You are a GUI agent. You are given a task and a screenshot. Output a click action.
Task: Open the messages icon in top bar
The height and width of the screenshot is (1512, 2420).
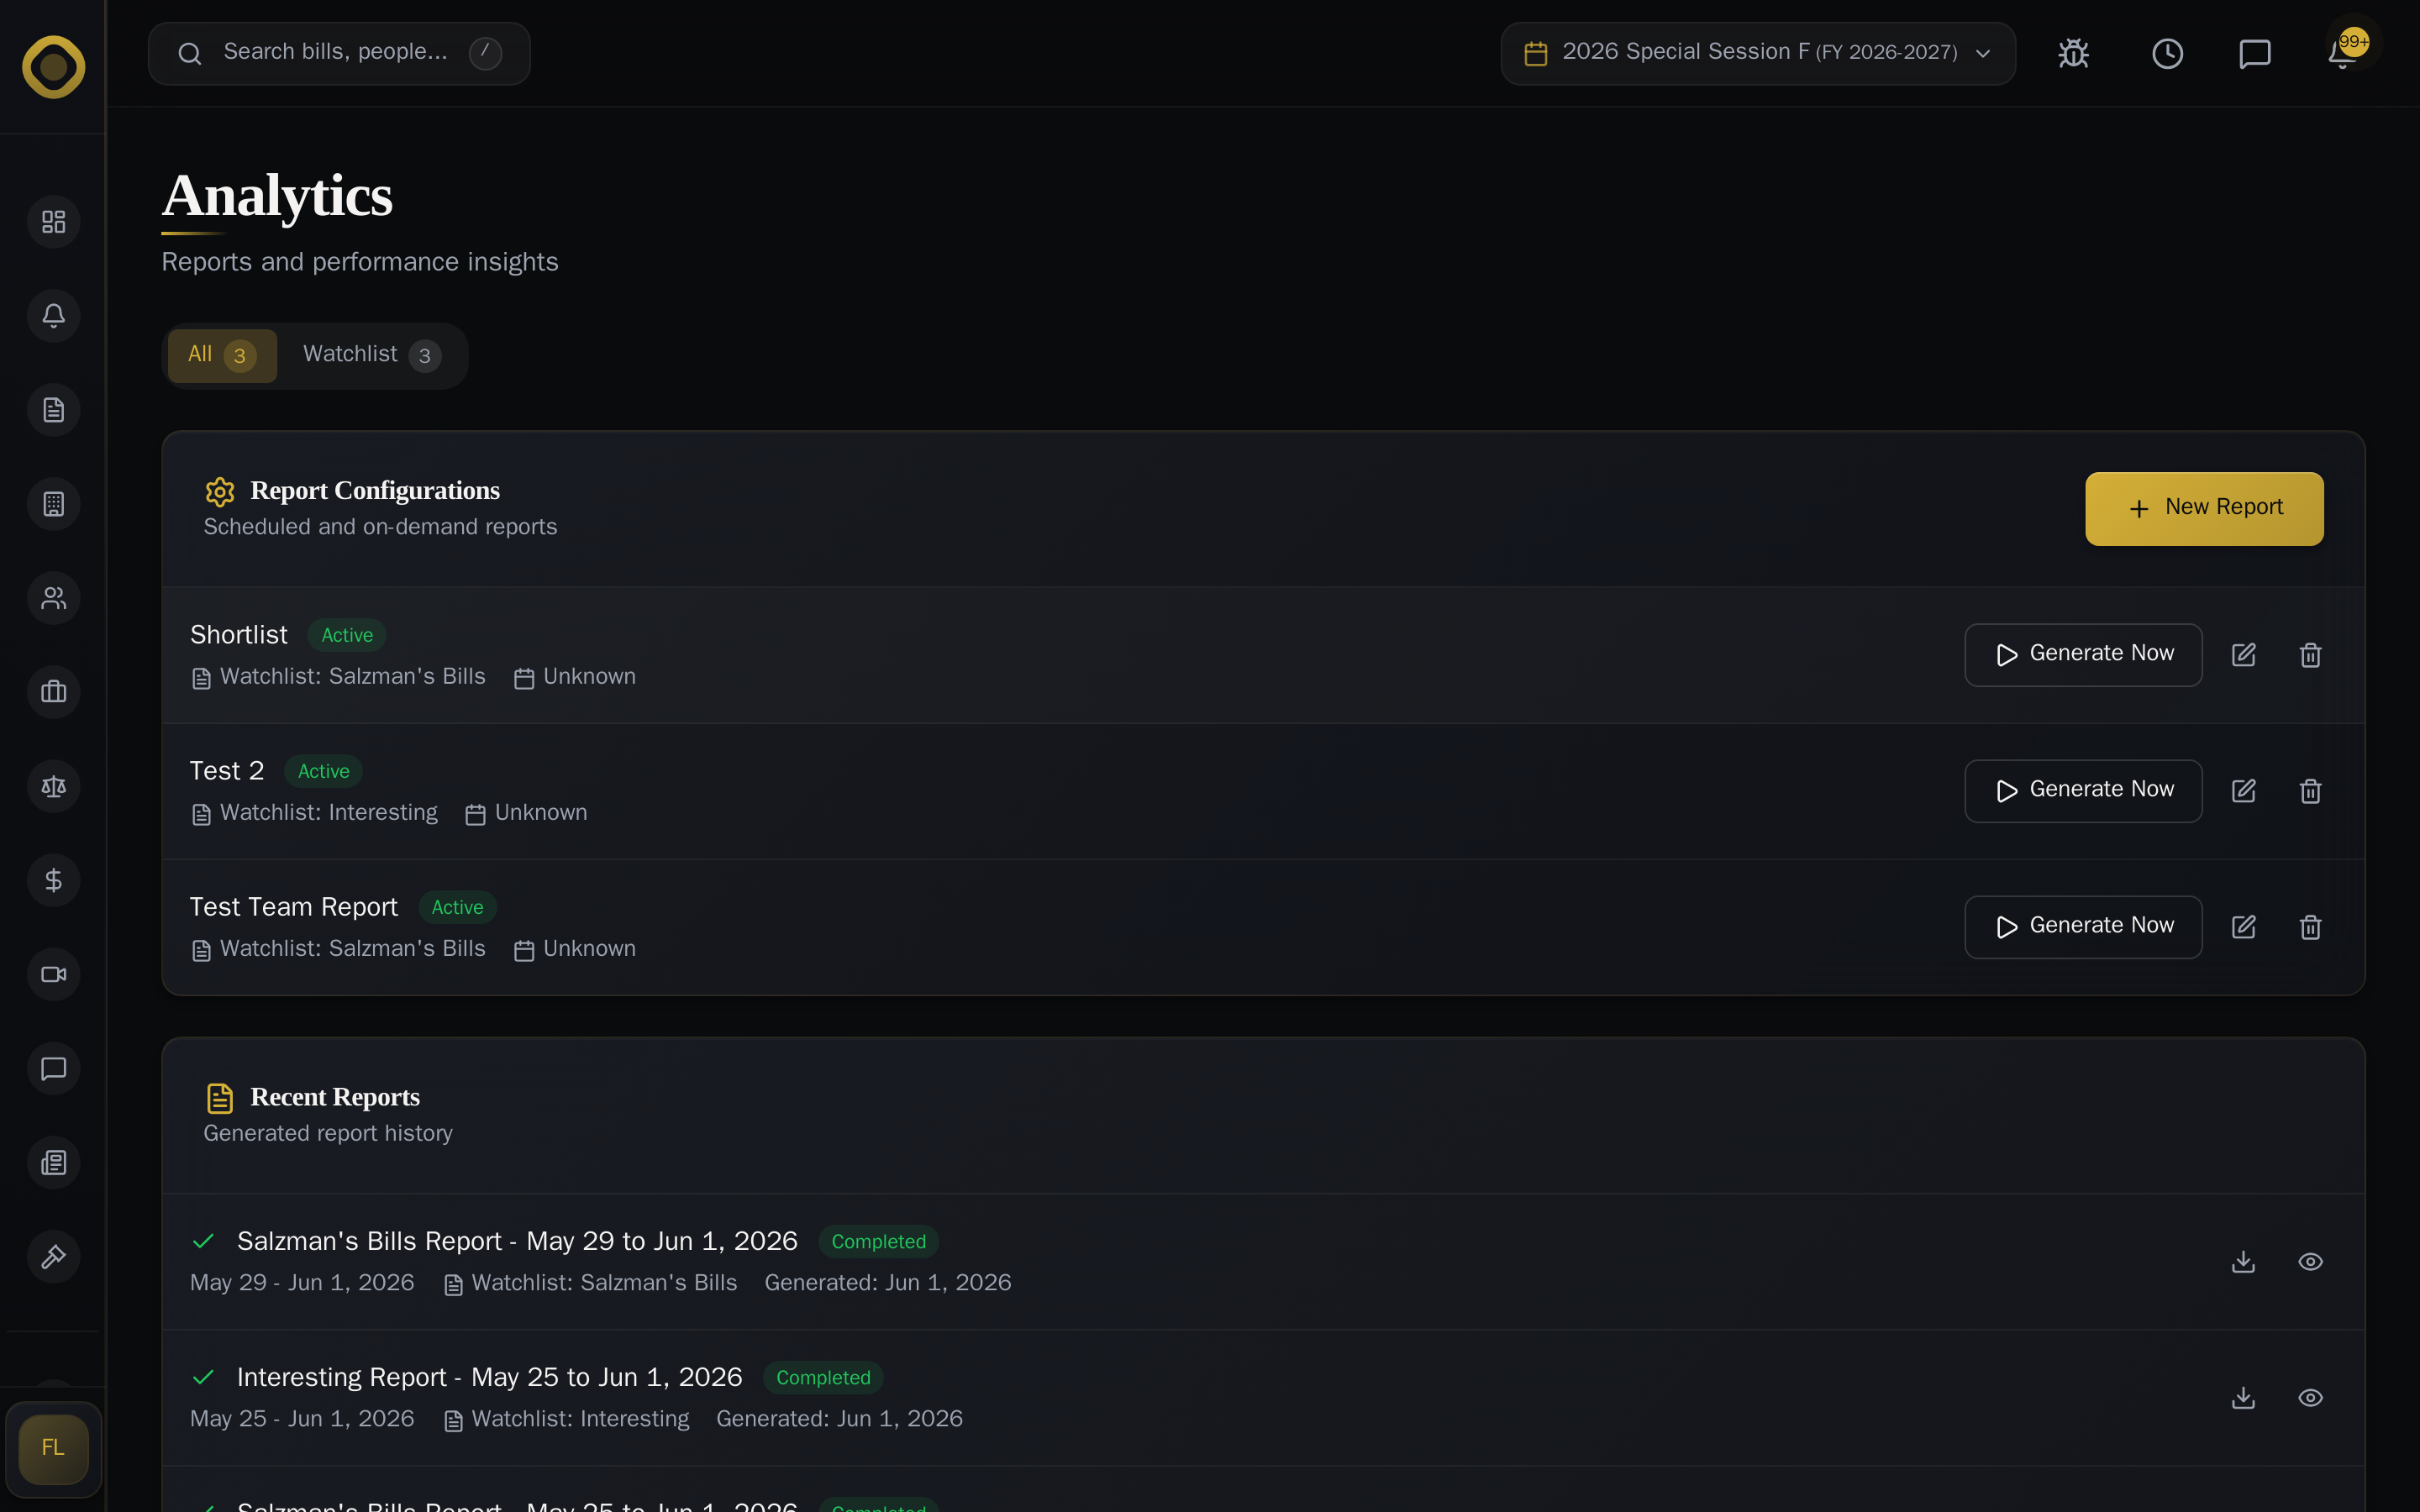click(x=2254, y=54)
